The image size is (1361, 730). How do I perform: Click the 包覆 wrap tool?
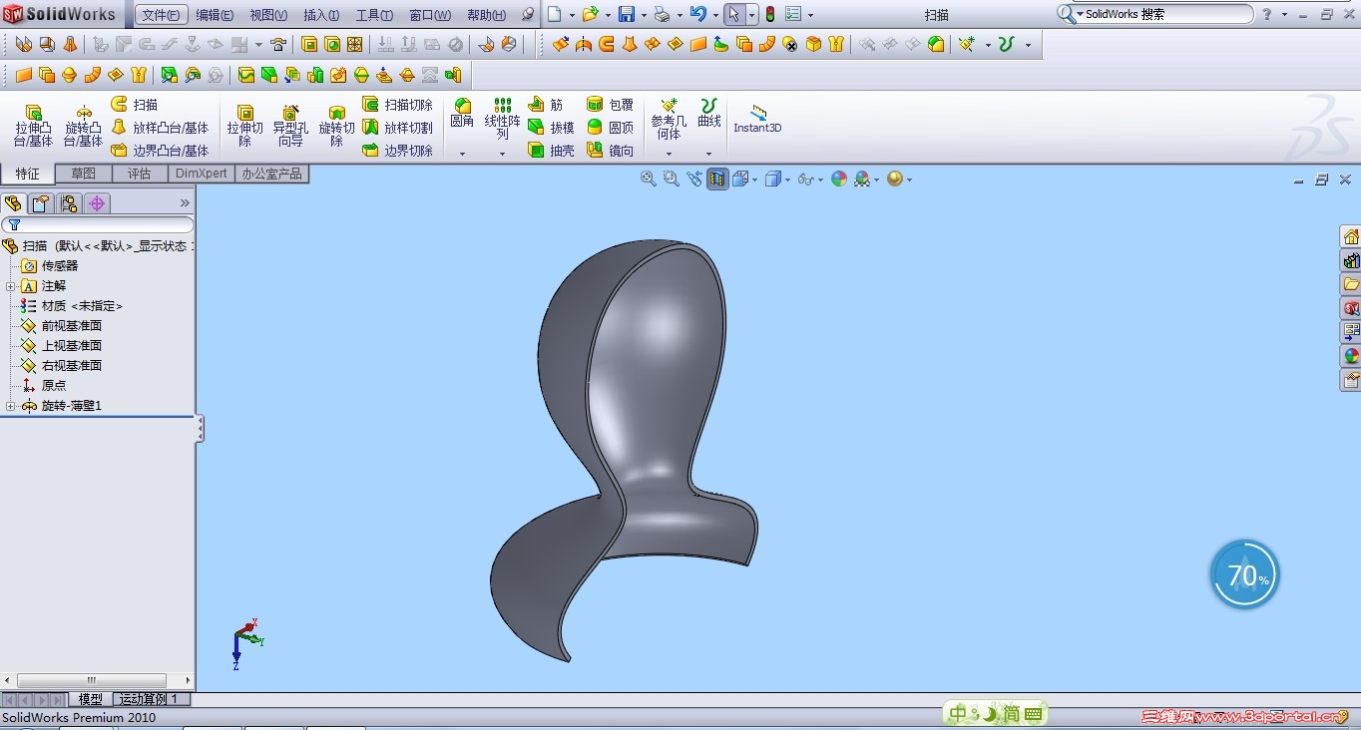click(610, 105)
